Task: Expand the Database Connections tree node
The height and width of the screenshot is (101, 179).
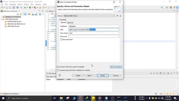Action: [x=1, y=17]
